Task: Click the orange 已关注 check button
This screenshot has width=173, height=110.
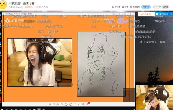Action: coord(146,14)
